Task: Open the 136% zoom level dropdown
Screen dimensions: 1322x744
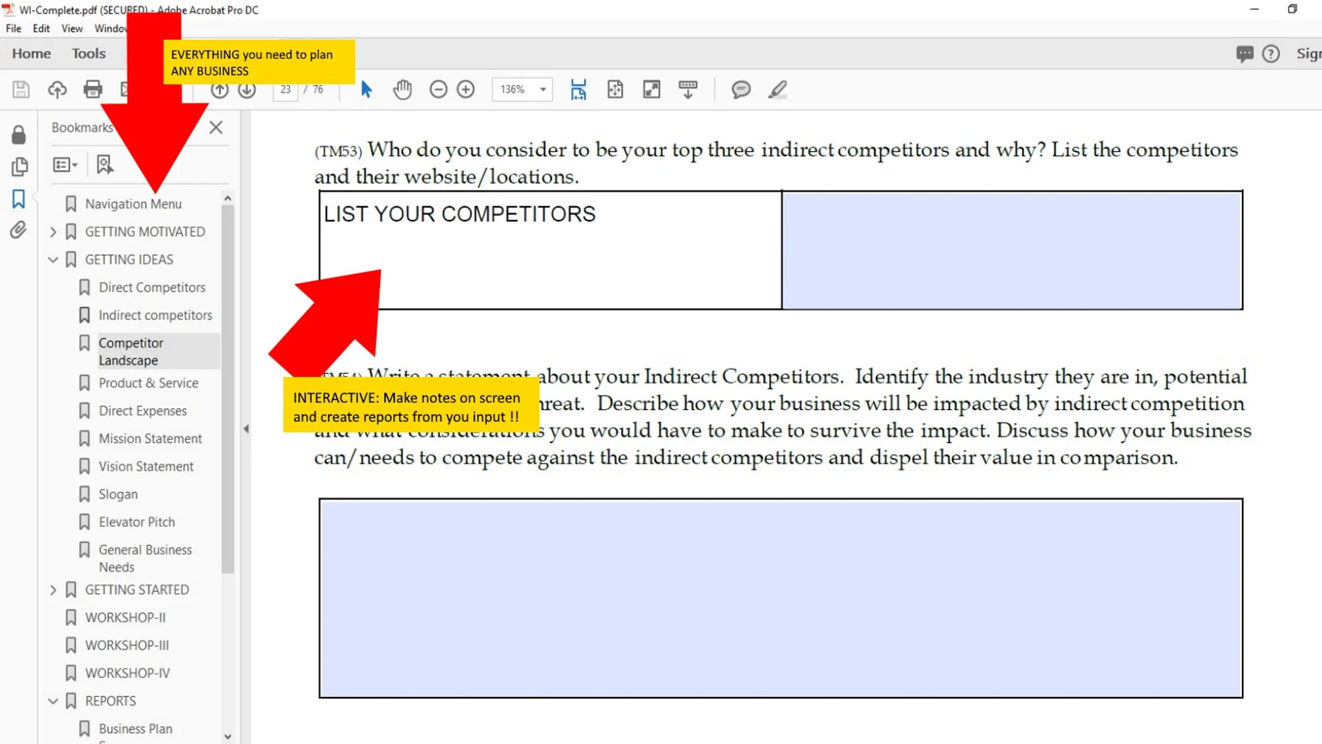Action: [x=543, y=89]
